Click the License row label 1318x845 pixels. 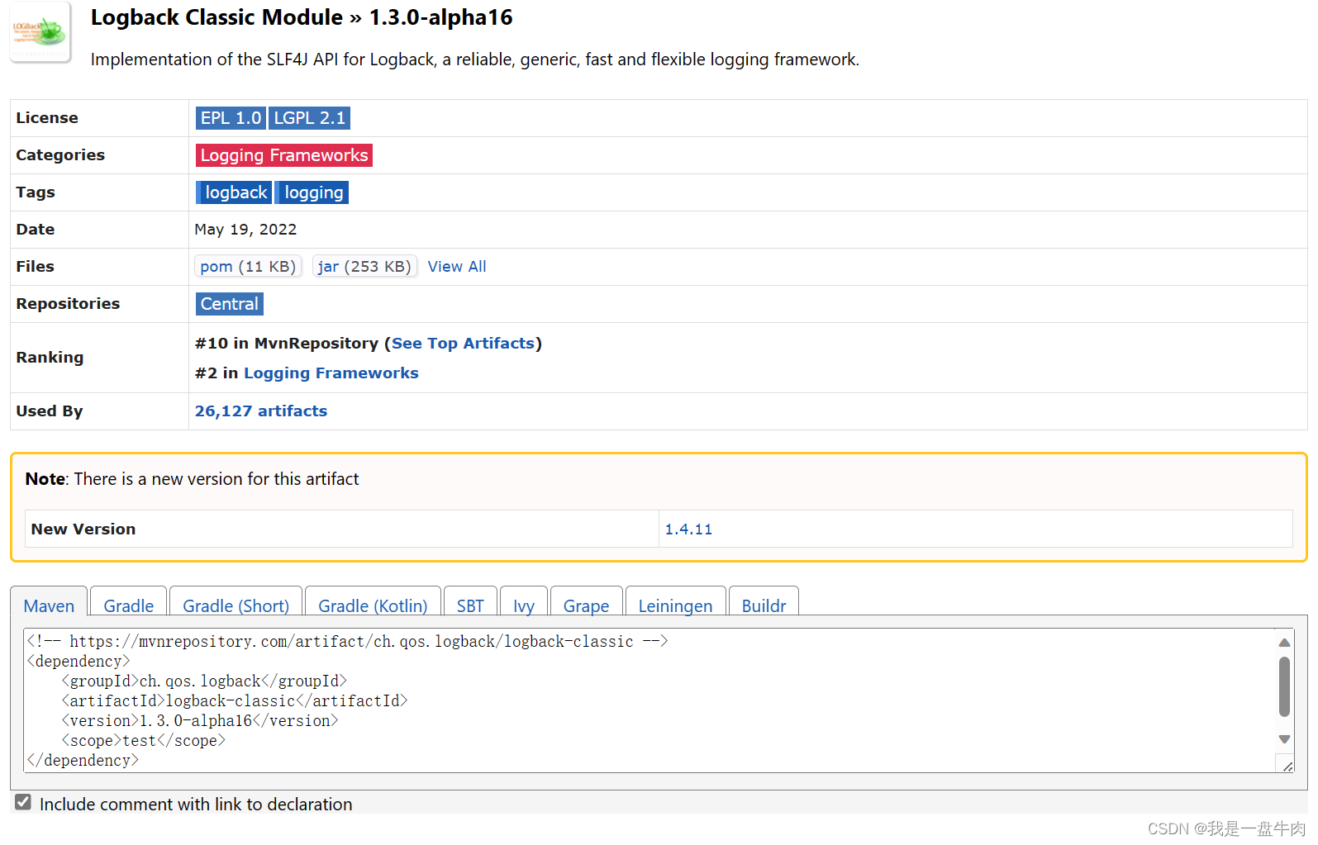[47, 118]
